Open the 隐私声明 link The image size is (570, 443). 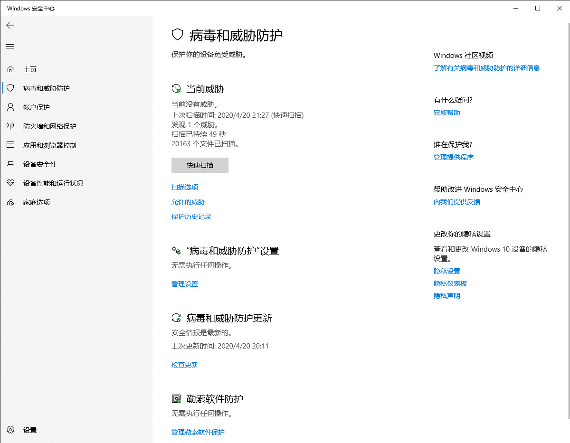tap(447, 296)
